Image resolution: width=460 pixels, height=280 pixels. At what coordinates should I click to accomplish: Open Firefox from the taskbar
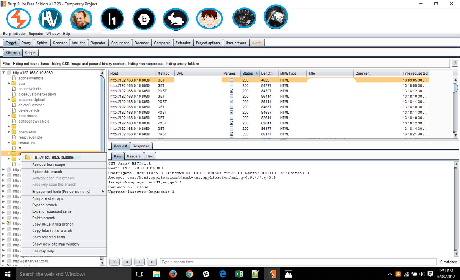pos(173,274)
